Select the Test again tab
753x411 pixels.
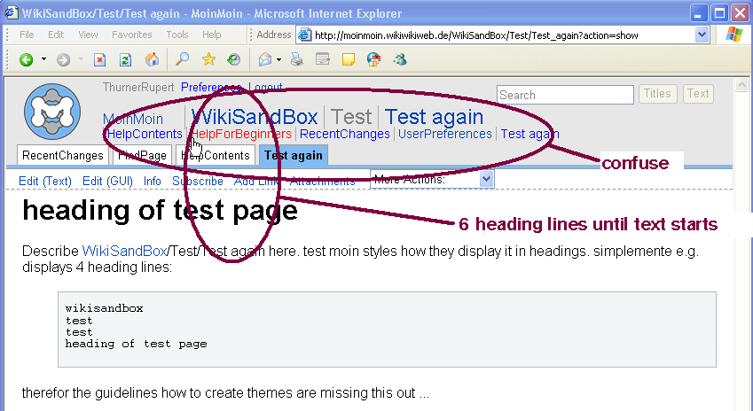point(294,155)
